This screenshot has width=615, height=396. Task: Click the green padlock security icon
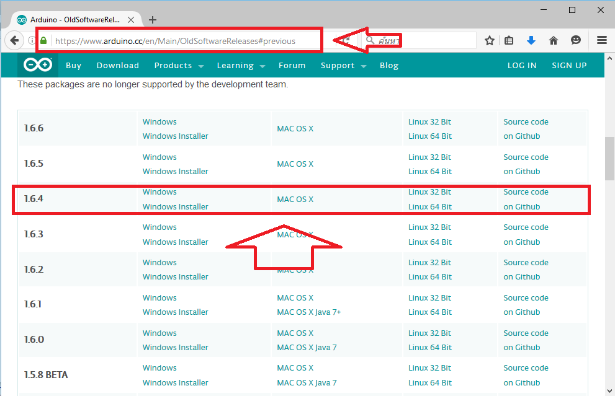pyautogui.click(x=43, y=40)
